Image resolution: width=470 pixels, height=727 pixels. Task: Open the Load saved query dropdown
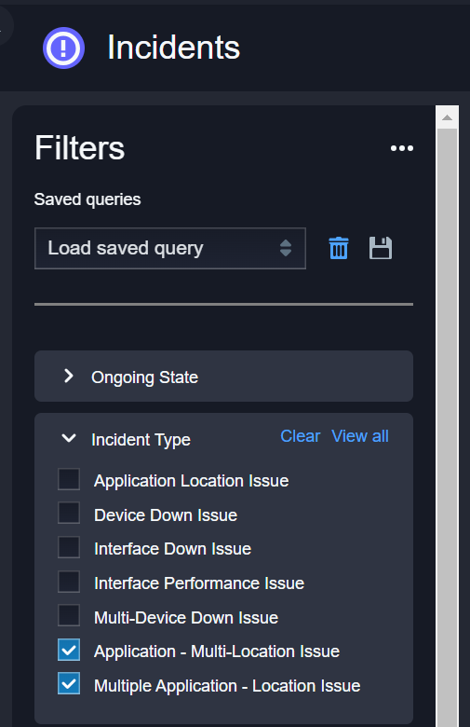170,248
